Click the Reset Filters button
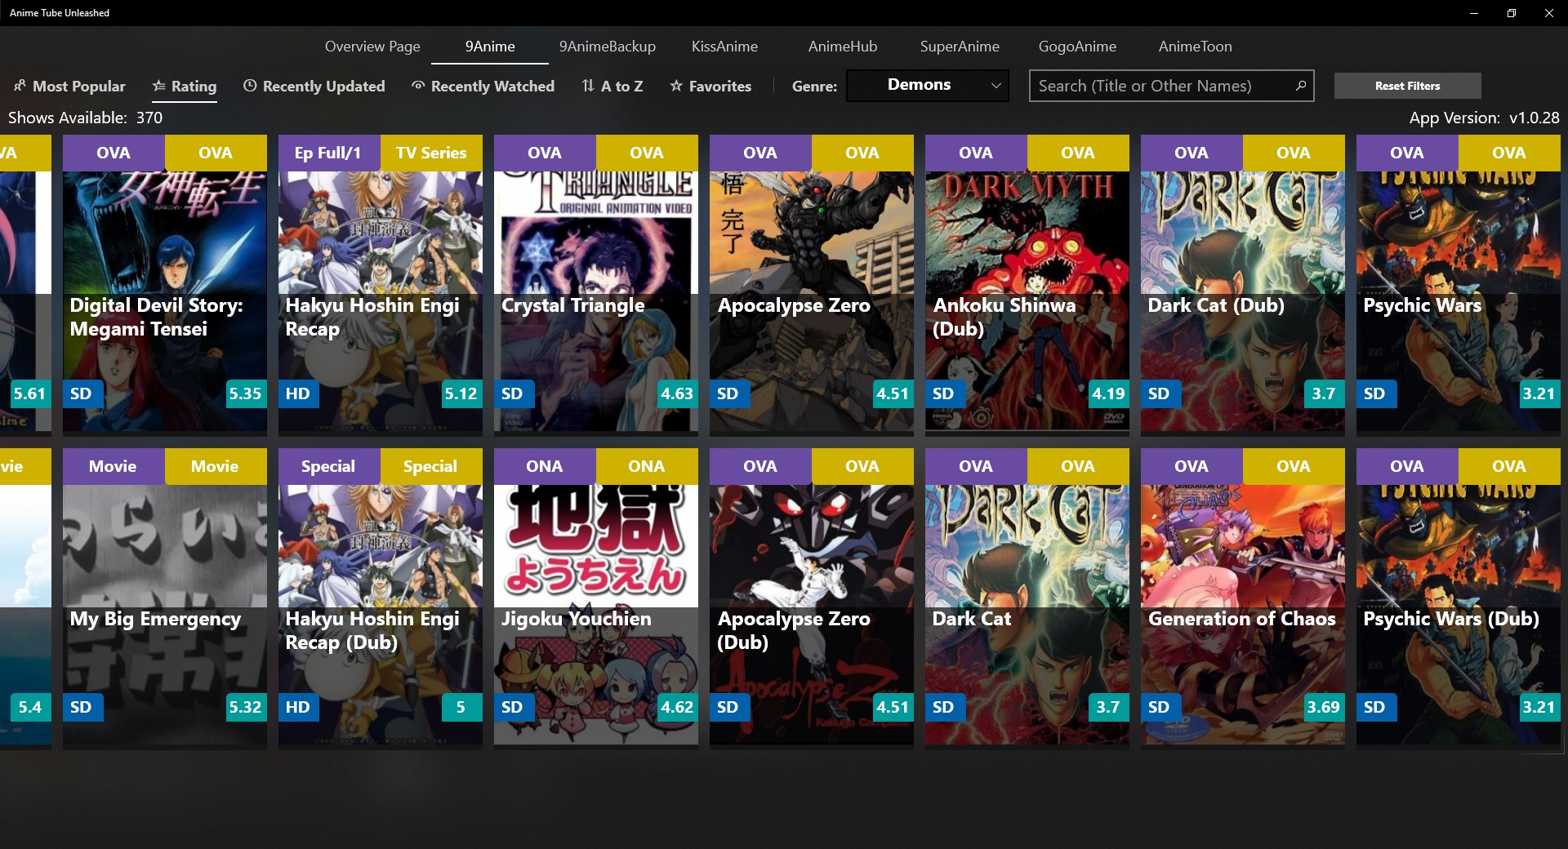Viewport: 1568px width, 849px height. pyautogui.click(x=1408, y=86)
